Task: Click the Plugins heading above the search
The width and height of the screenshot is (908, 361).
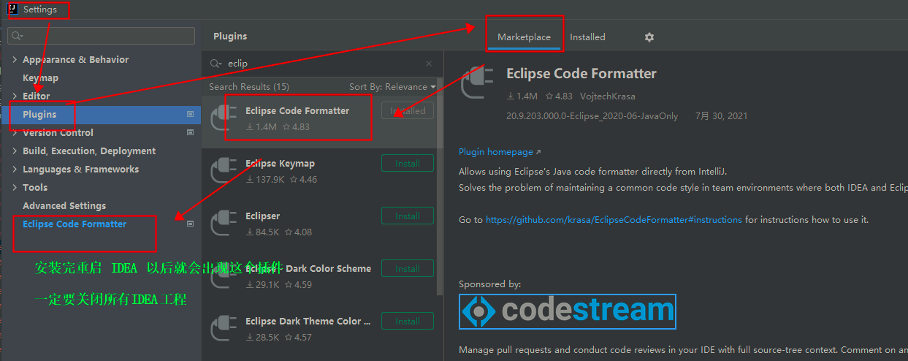Action: tap(230, 36)
